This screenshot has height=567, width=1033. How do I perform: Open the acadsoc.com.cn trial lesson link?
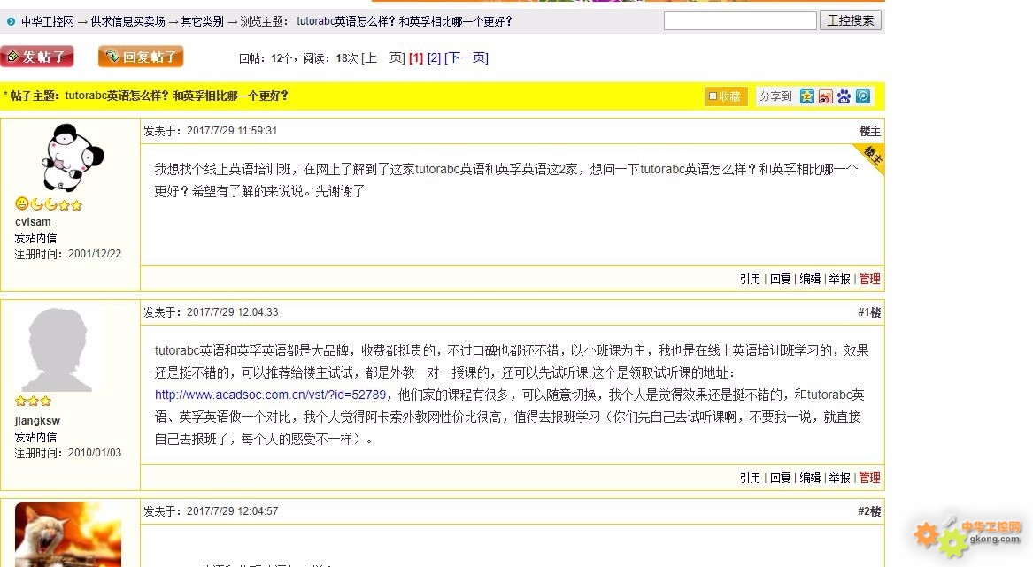(x=271, y=395)
